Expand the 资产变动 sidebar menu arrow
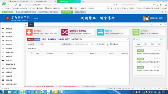Screen dimensions: 168x94 [22, 41]
